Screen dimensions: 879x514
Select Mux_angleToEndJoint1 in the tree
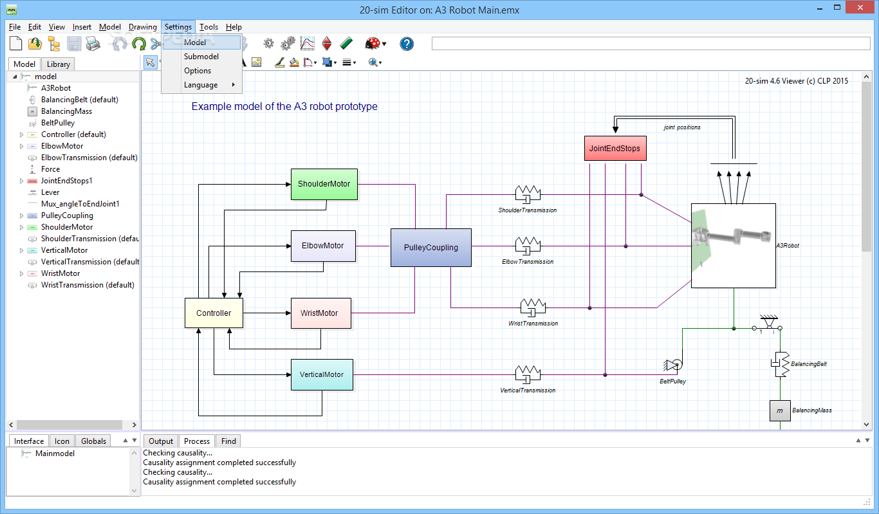click(x=80, y=204)
